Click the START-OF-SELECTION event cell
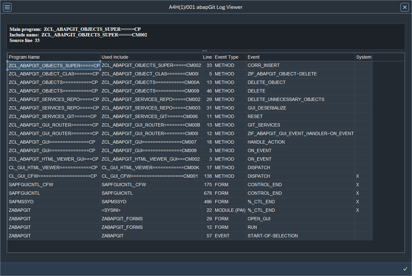The image size is (412, 276). (x=300, y=236)
